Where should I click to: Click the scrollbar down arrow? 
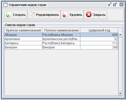120,93
